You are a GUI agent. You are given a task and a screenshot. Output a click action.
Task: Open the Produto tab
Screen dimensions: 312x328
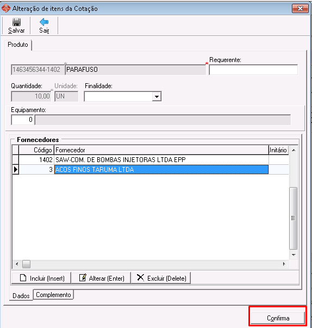18,45
